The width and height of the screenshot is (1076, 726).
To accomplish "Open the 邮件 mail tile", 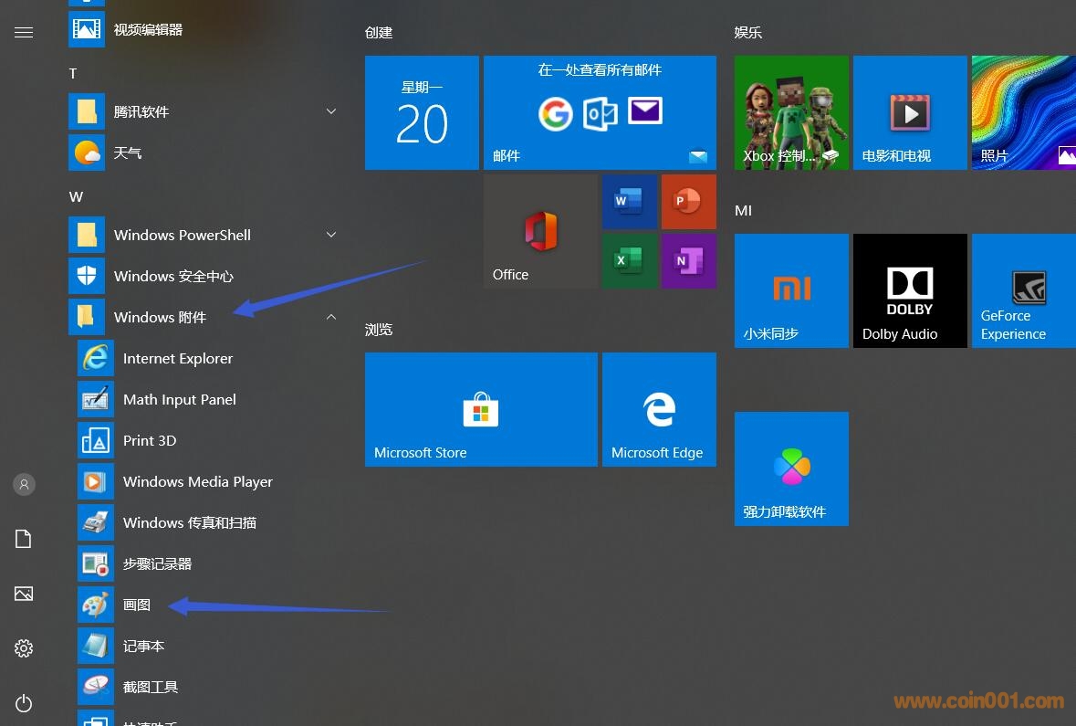I will (x=600, y=112).
